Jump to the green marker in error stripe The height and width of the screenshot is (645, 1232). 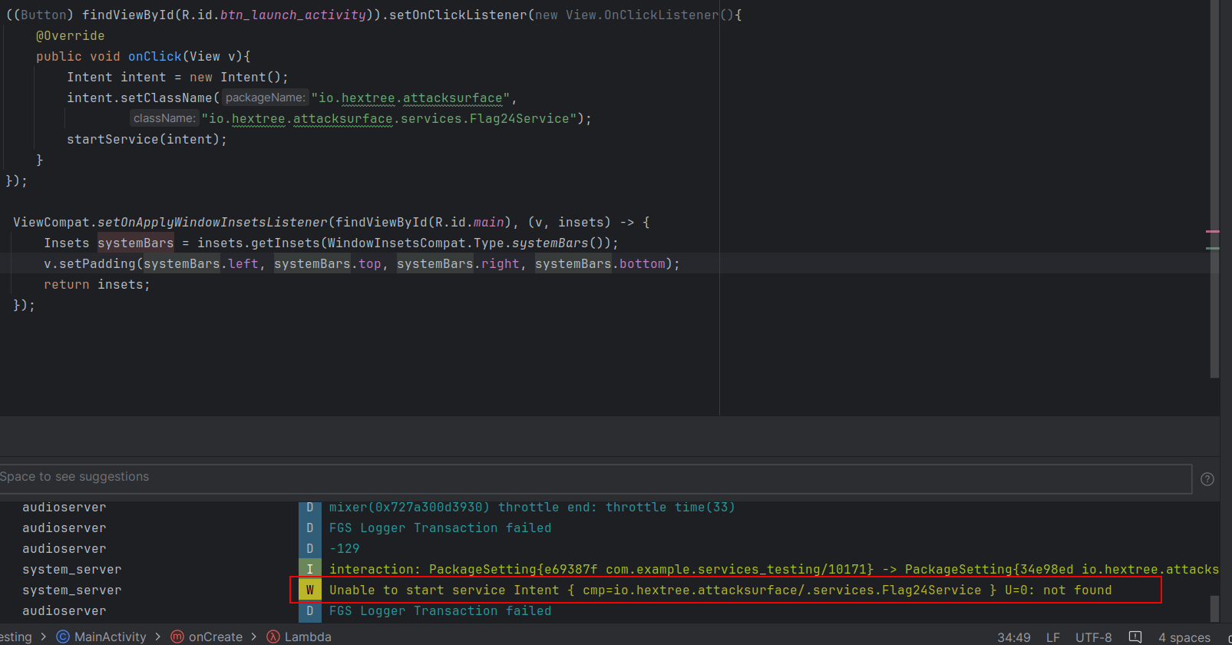(1212, 248)
